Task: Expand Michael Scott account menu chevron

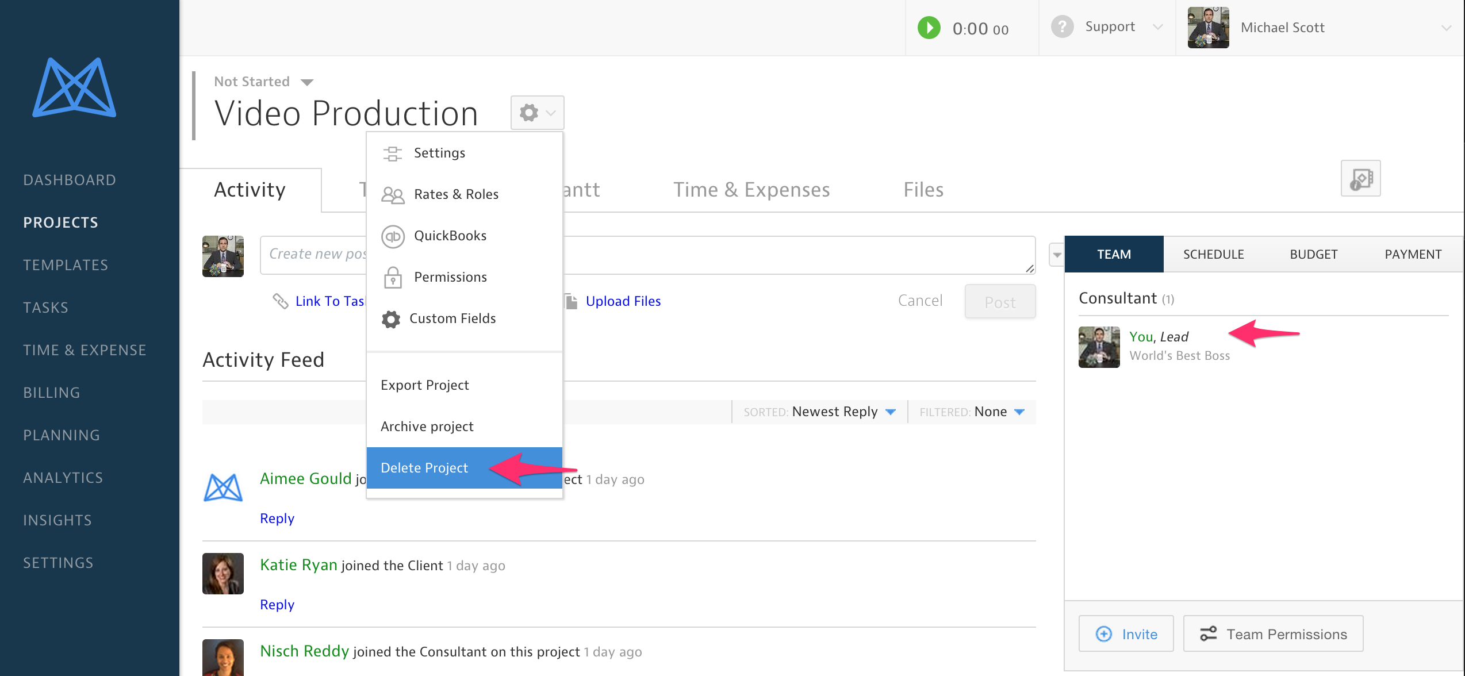Action: click(x=1446, y=28)
